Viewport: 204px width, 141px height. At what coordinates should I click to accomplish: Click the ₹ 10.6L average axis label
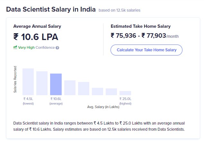click(x=56, y=99)
